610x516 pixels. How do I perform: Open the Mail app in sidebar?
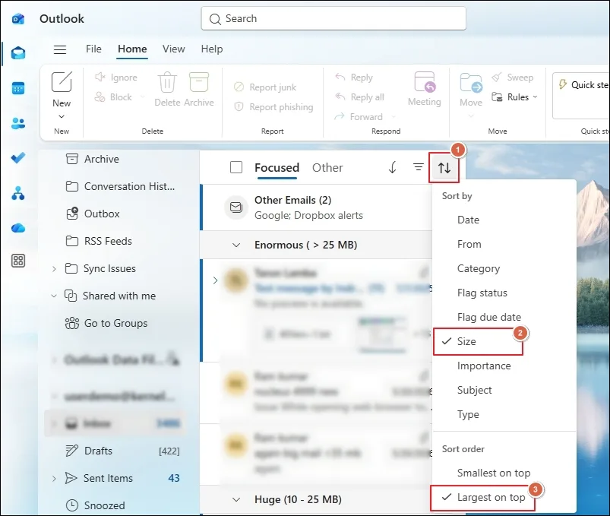[18, 53]
